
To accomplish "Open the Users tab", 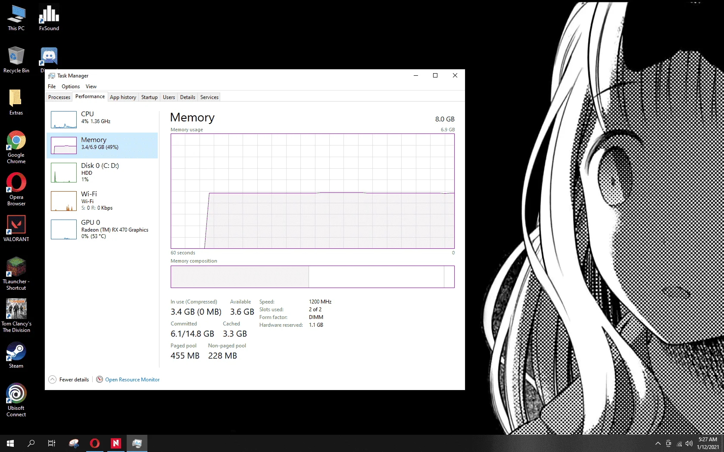I will click(x=169, y=97).
